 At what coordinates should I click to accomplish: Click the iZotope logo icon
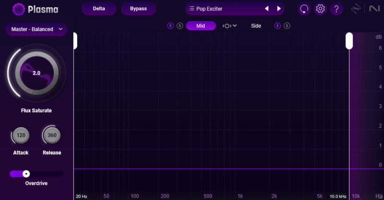(356, 9)
